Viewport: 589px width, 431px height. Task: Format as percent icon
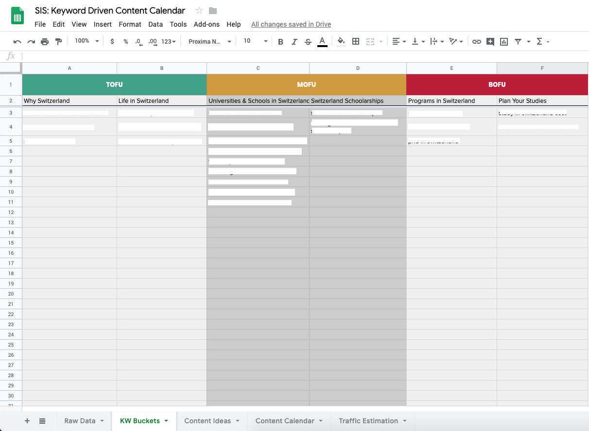(126, 42)
